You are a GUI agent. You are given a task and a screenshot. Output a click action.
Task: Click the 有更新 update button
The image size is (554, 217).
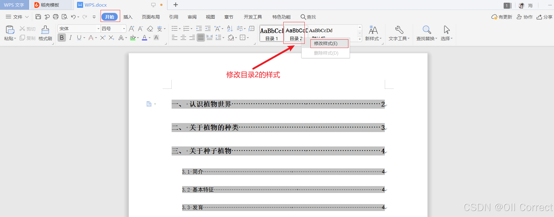502,17
